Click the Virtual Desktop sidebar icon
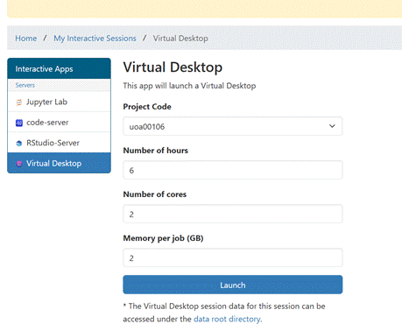Viewport: 402px width, 331px height. (19, 164)
